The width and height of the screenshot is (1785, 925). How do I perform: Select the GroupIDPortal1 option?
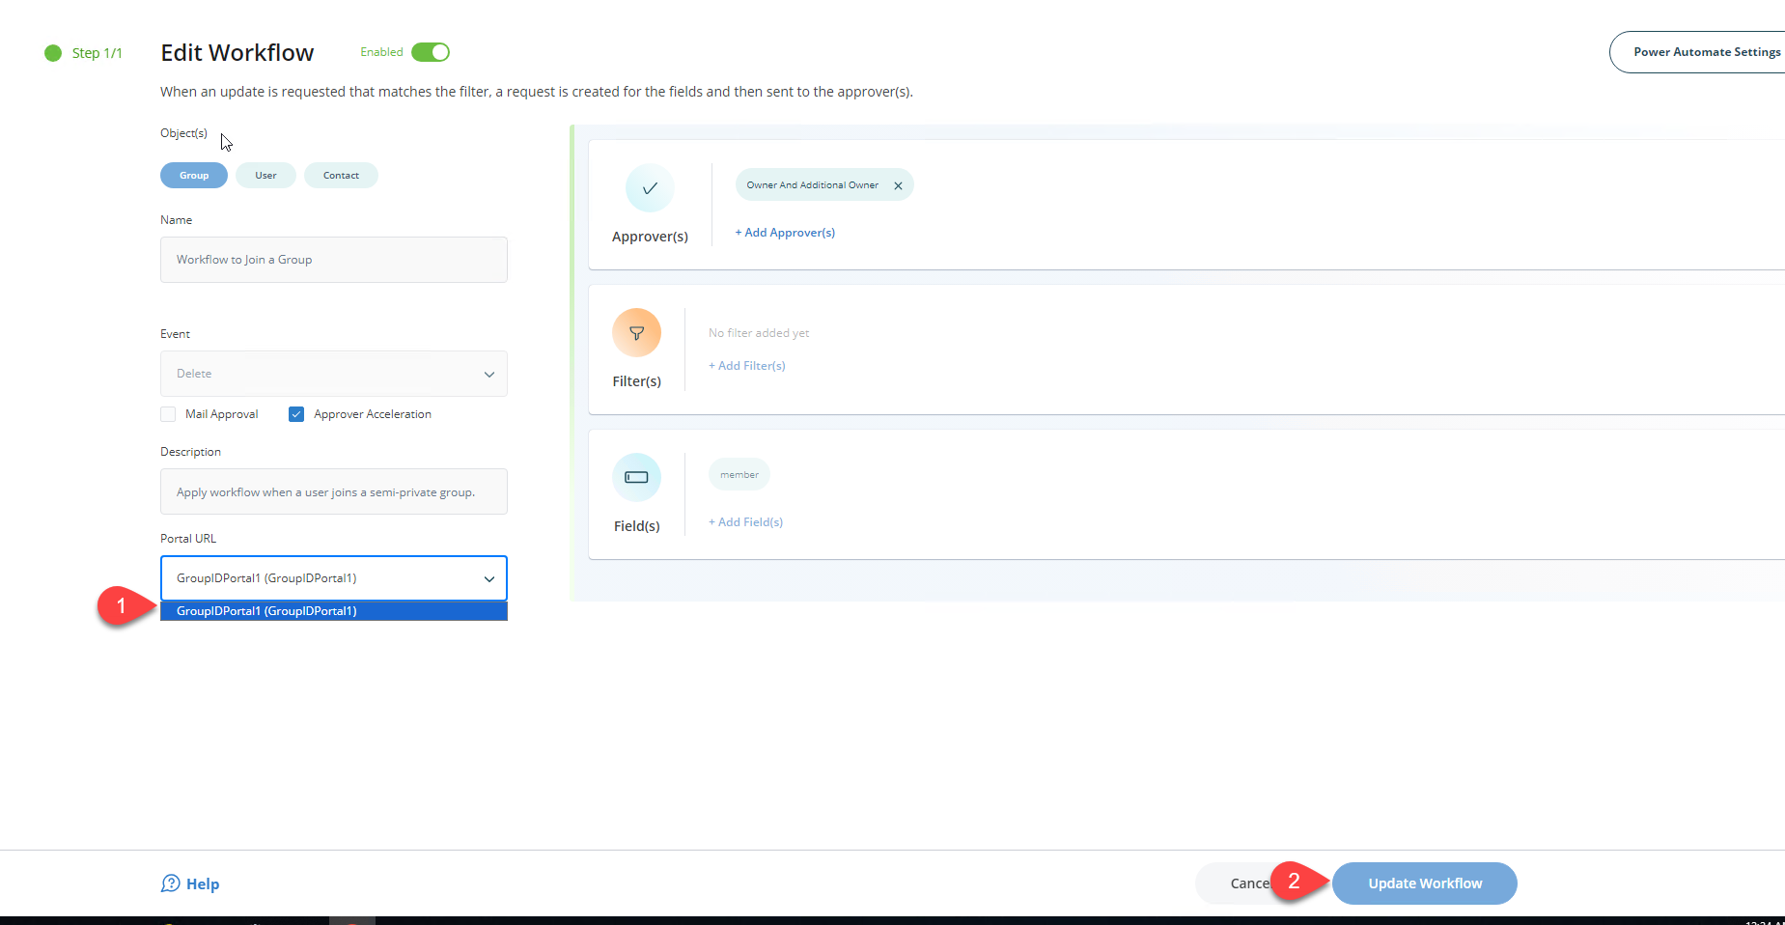(x=333, y=610)
